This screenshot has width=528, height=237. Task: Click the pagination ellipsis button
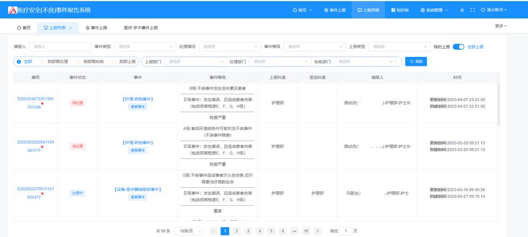(x=294, y=231)
